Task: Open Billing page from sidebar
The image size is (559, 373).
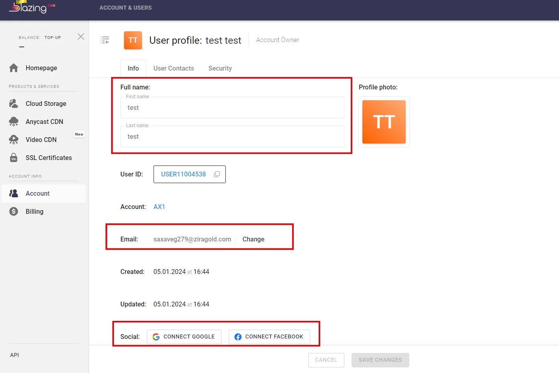Action: tap(35, 211)
